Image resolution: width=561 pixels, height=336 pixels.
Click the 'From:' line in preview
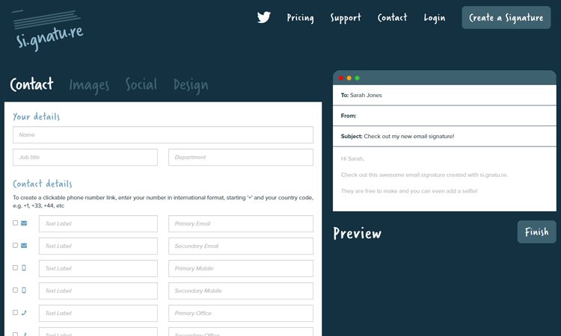click(x=349, y=116)
